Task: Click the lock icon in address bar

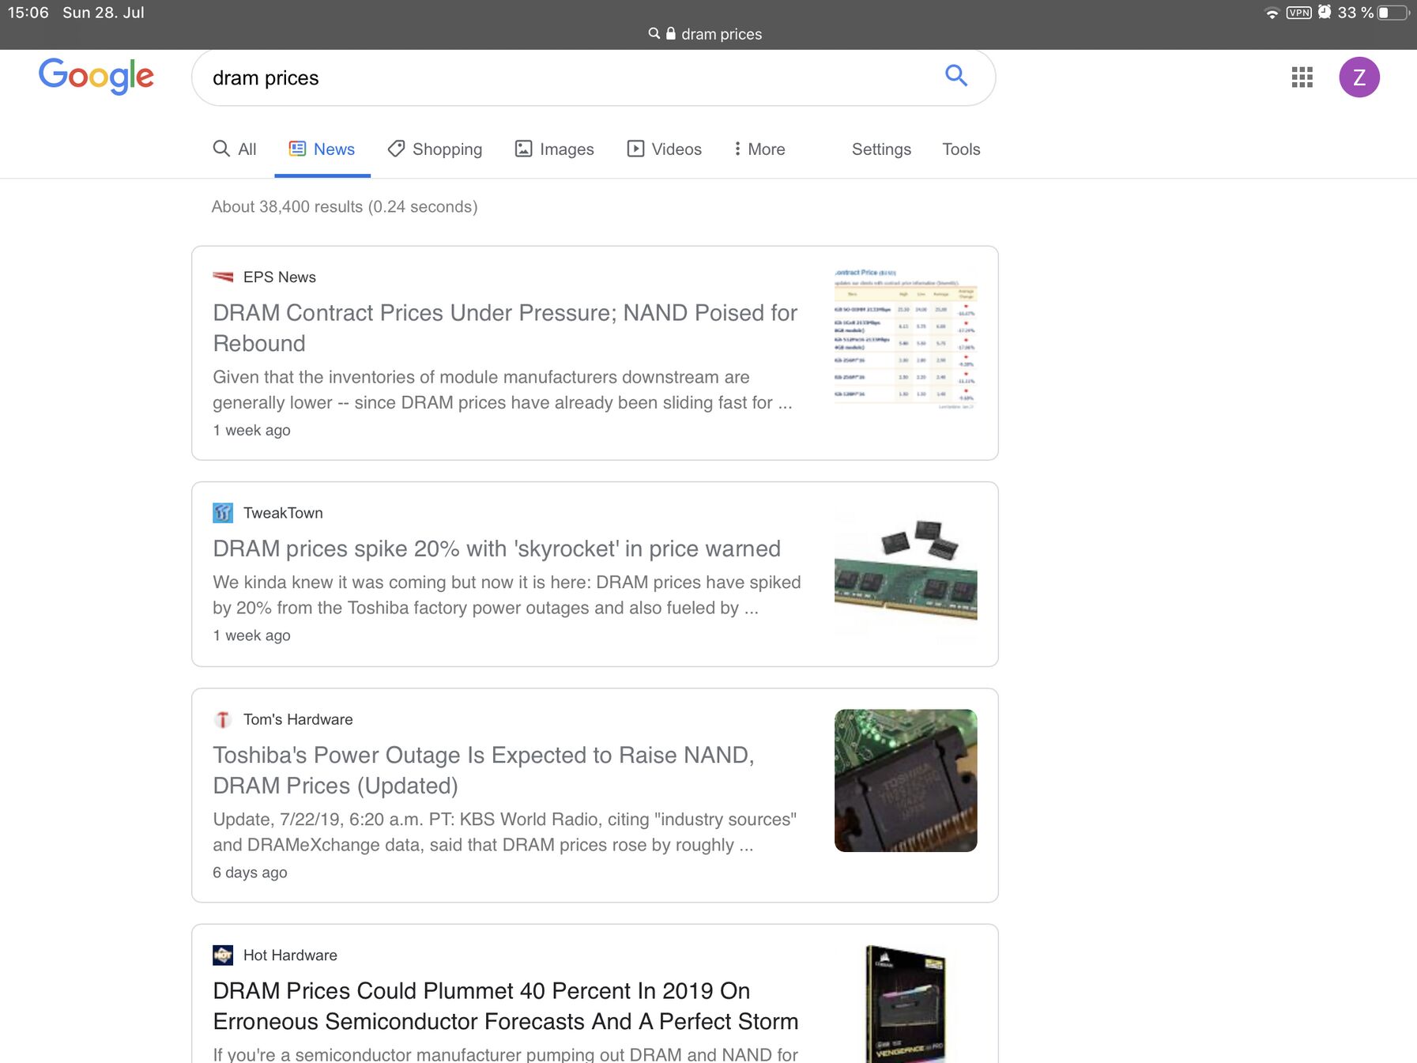Action: [670, 33]
